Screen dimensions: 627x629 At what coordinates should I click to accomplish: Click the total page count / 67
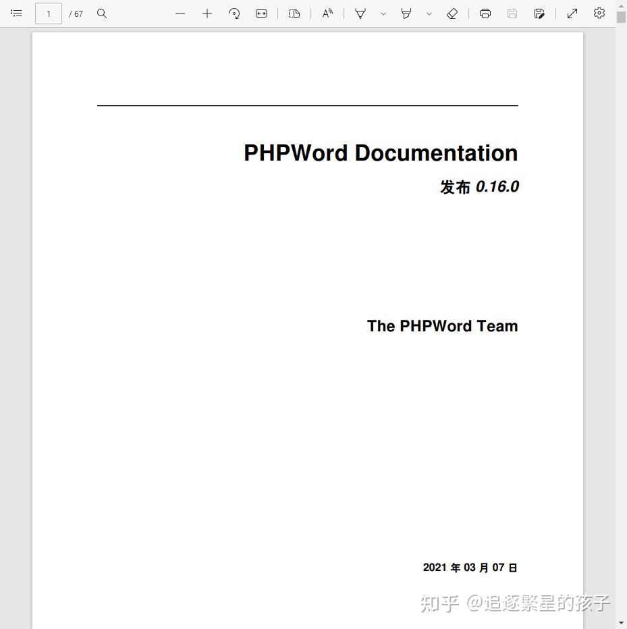tap(76, 14)
